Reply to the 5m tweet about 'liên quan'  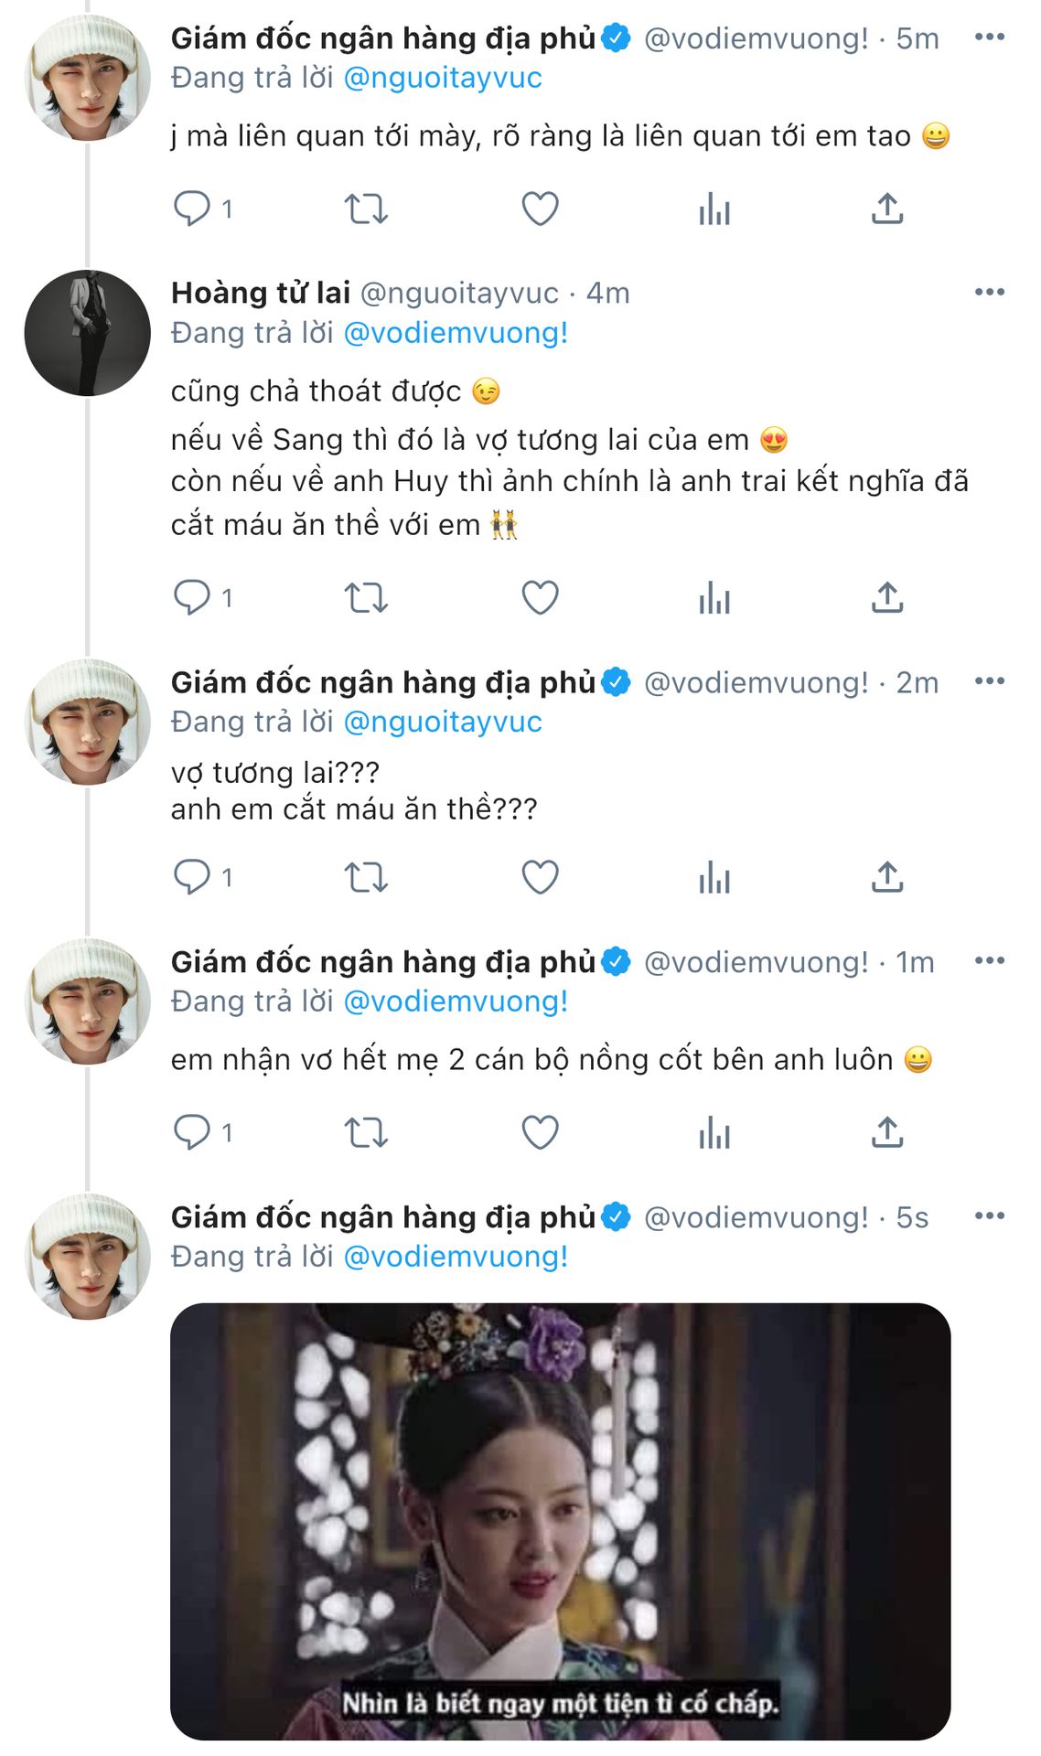click(192, 209)
